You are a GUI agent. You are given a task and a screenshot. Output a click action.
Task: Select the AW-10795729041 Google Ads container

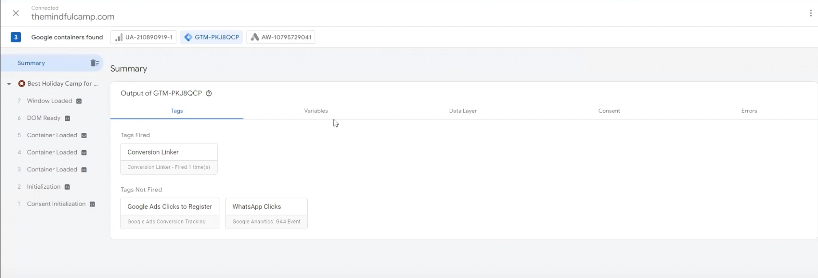[281, 37]
